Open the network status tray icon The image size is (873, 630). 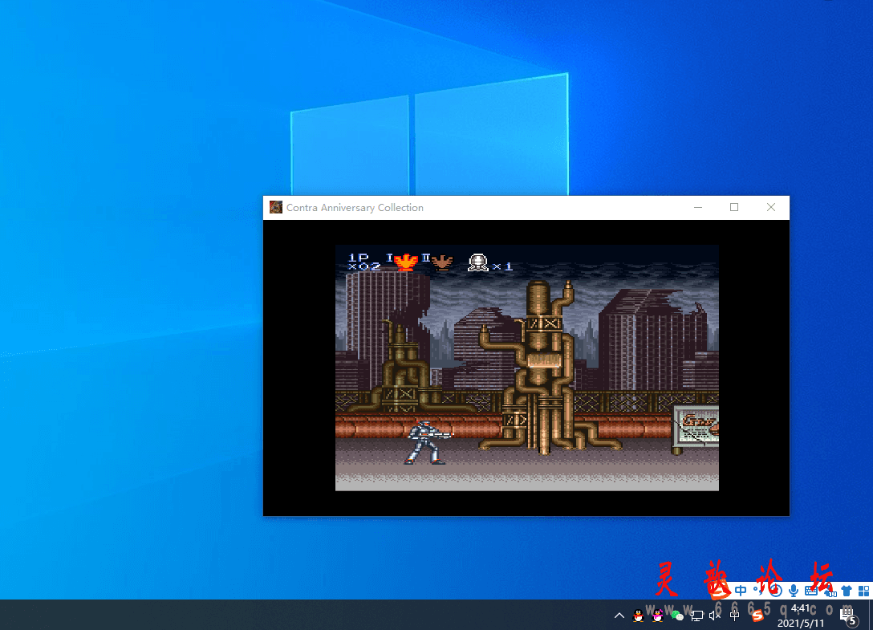pos(696,616)
